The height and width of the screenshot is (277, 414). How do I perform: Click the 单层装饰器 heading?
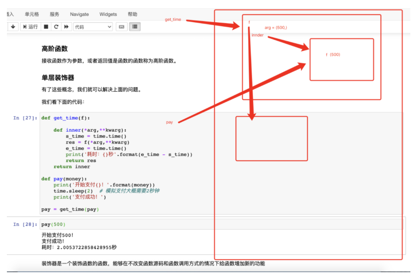pyautogui.click(x=58, y=77)
